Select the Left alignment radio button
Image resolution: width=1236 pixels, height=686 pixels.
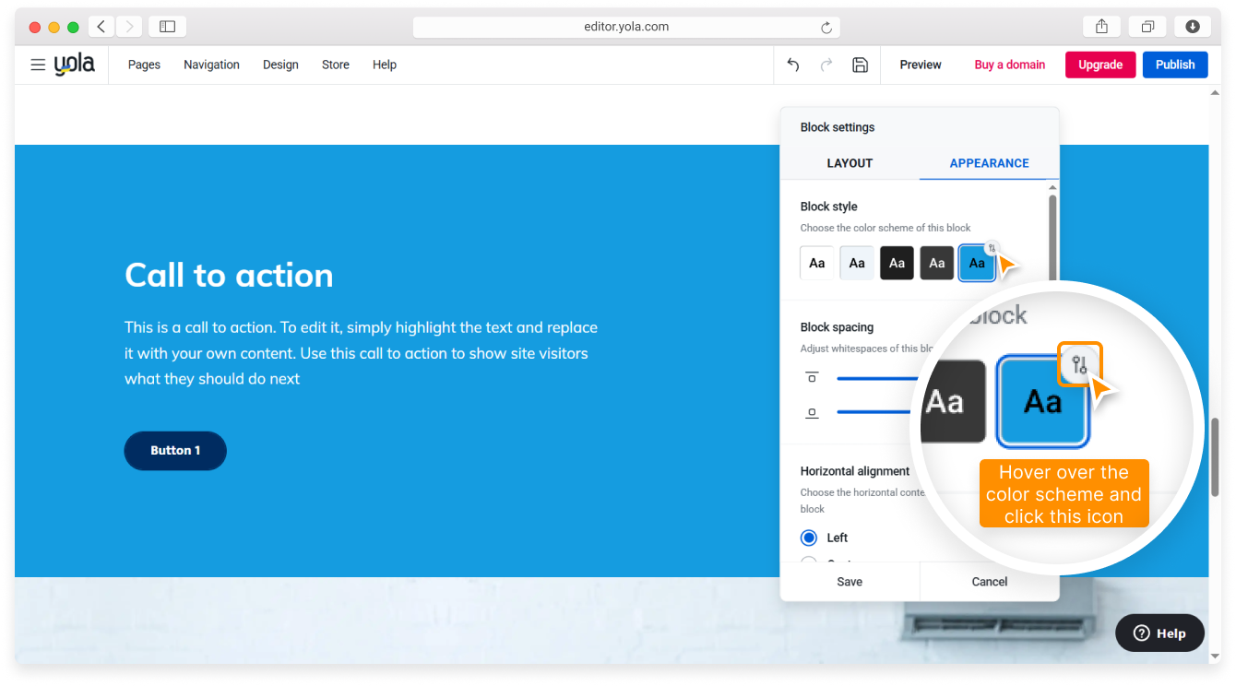click(x=809, y=538)
